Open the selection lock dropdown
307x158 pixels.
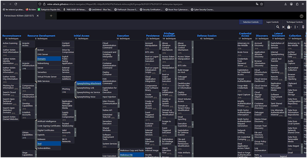coord(289,27)
